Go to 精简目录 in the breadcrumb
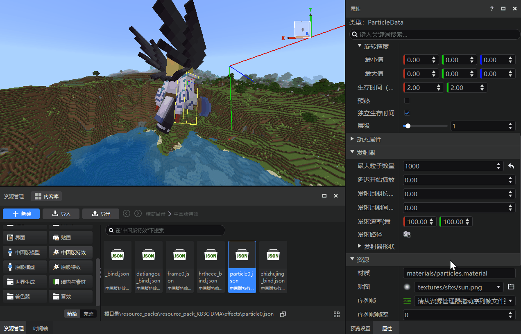 (156, 214)
